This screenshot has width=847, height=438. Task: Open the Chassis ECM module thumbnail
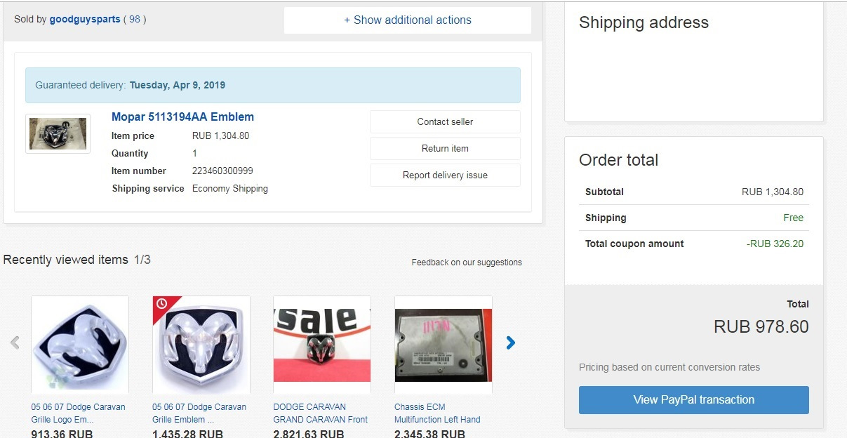[443, 344]
